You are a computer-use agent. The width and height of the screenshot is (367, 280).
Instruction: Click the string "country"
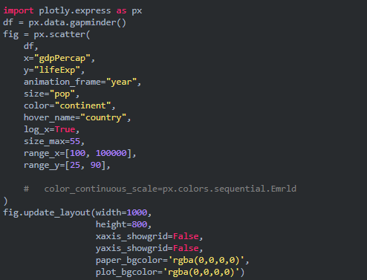tap(103, 117)
